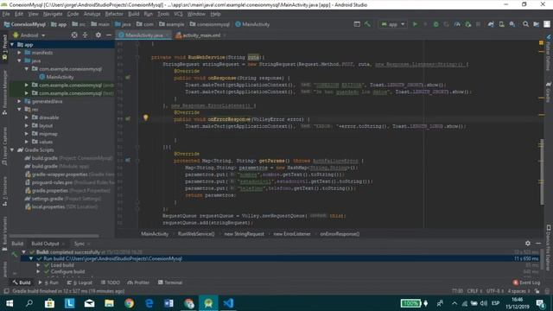Open the Logcat tool window button
The image size is (553, 311).
click(x=79, y=282)
